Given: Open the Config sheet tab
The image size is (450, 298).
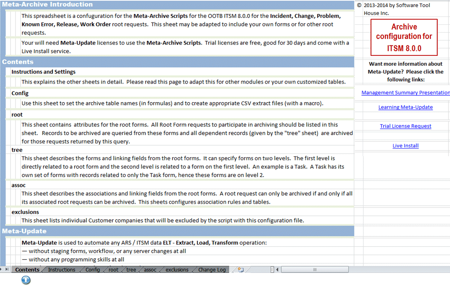Looking at the screenshot, I should point(93,269).
